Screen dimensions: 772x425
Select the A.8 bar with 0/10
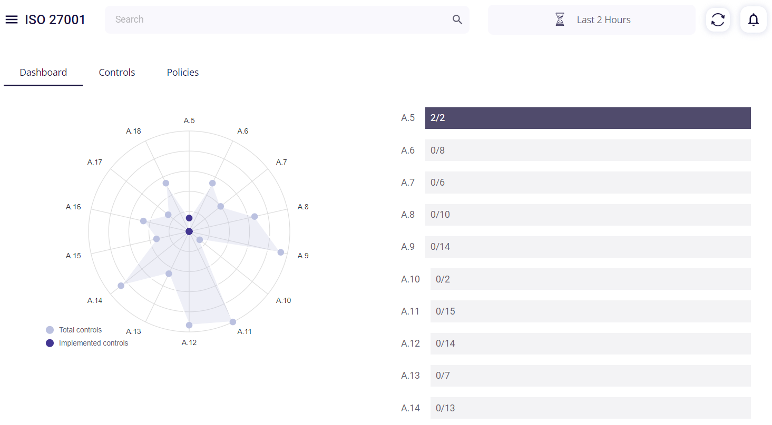588,215
